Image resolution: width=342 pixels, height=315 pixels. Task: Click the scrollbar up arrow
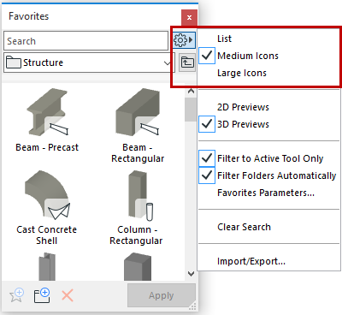[191, 91]
